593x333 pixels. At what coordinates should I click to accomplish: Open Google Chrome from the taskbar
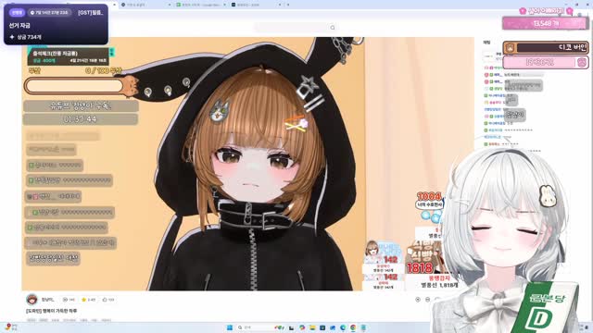pos(353,327)
